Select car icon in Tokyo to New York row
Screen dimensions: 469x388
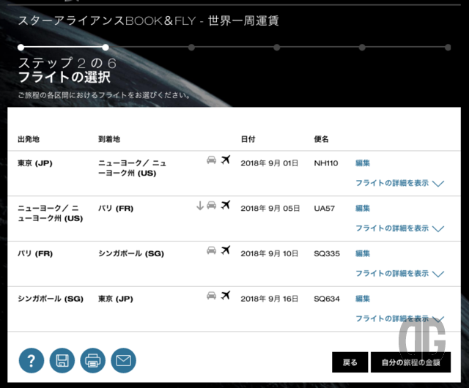tap(212, 160)
